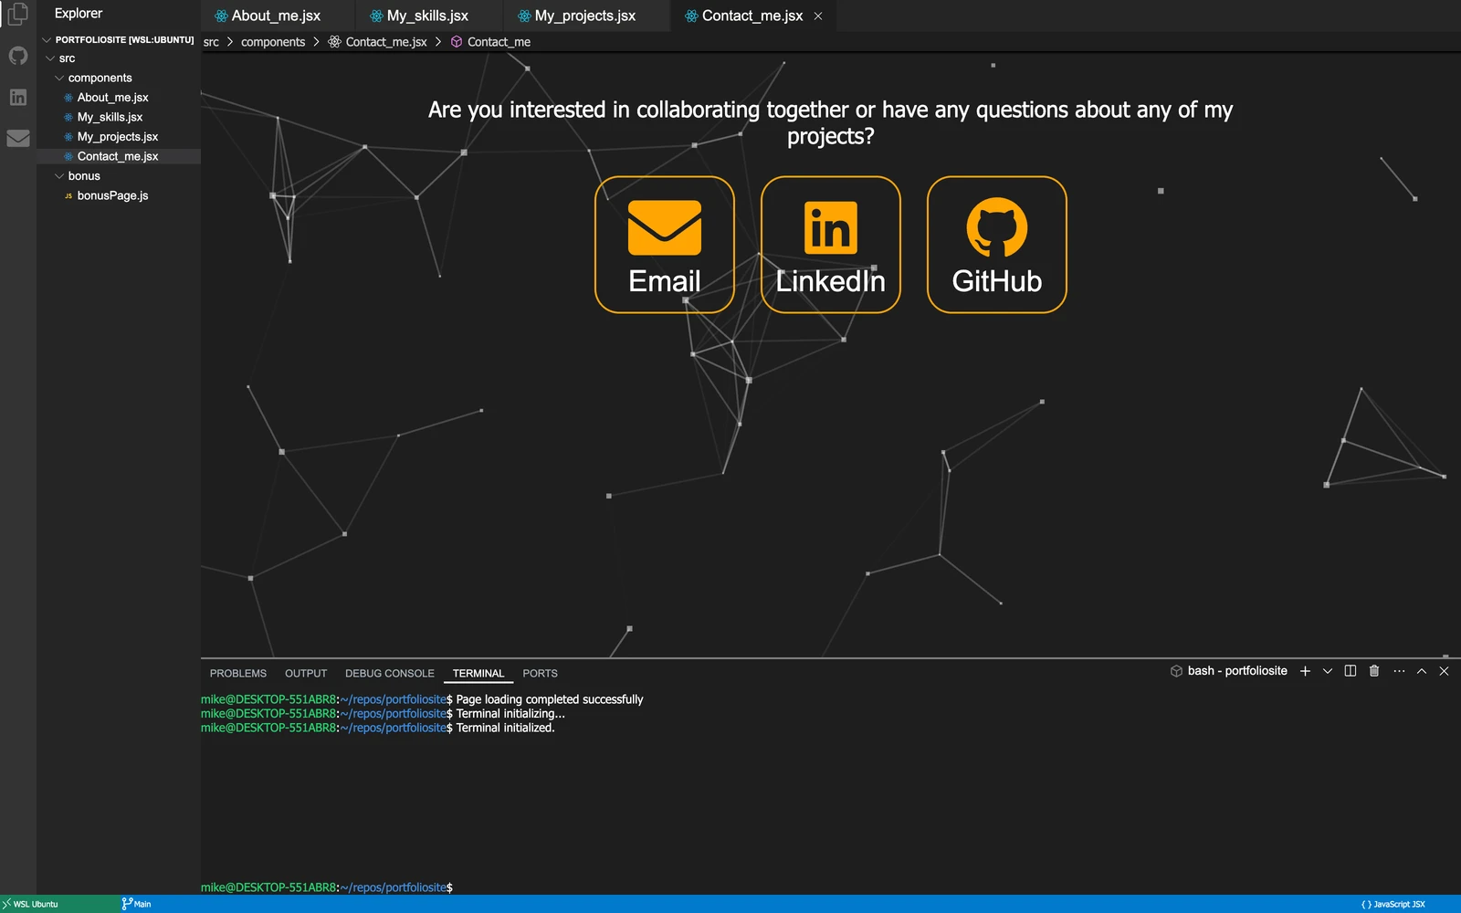1461x913 pixels.
Task: Switch to the My_skills.jsx tab
Action: coord(427,16)
